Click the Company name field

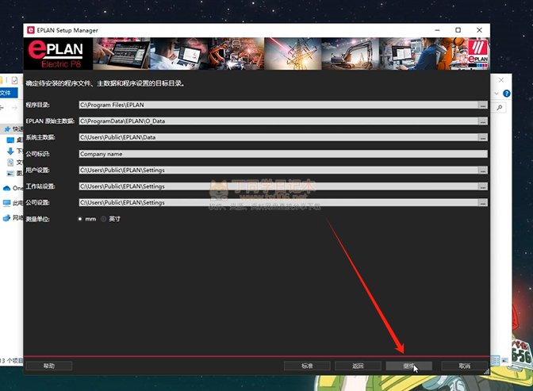[283, 154]
